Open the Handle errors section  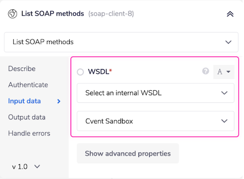pos(29,133)
